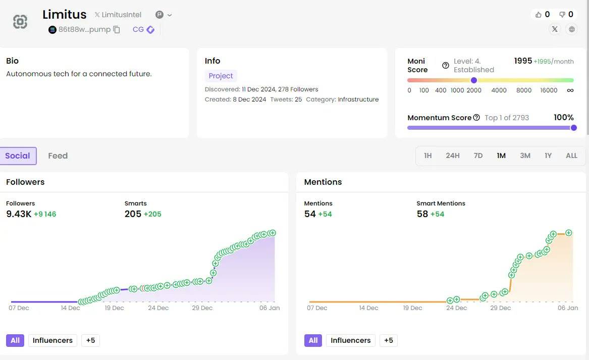Click the last data point on Mentions chart
The height and width of the screenshot is (360, 589).
click(569, 233)
